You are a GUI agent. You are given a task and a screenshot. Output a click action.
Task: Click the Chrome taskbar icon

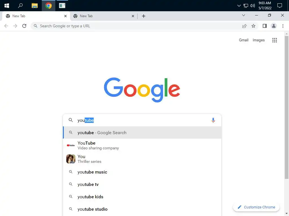pos(49,6)
